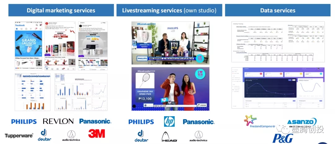Image resolution: width=335 pixels, height=144 pixels.
Task: Click the audio-technica logo under Livestreaming services
Action: tap(198, 136)
